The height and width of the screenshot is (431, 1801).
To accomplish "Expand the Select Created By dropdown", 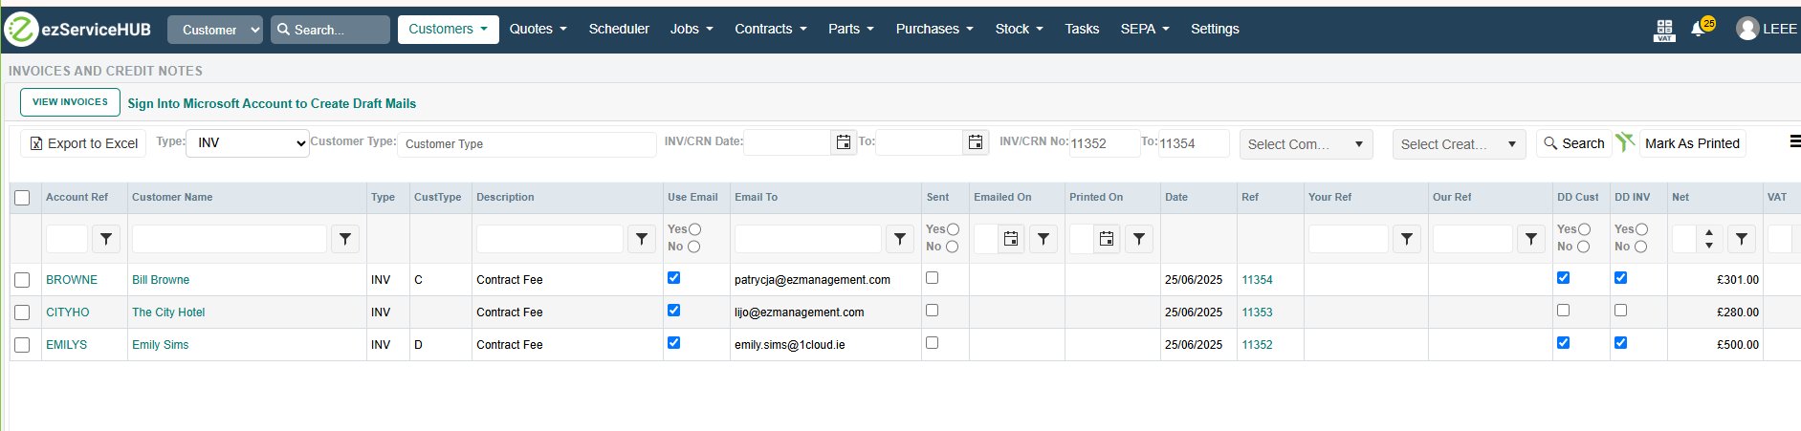I will tap(1459, 144).
